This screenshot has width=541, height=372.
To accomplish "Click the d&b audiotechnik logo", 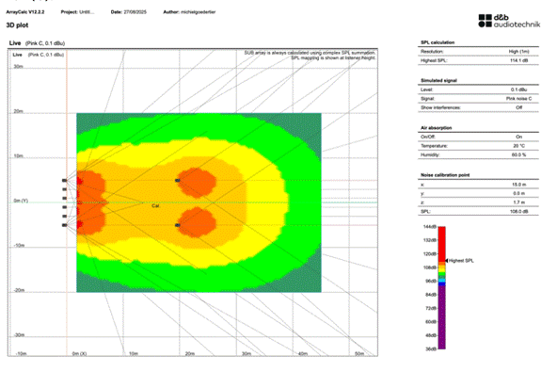I will [509, 21].
